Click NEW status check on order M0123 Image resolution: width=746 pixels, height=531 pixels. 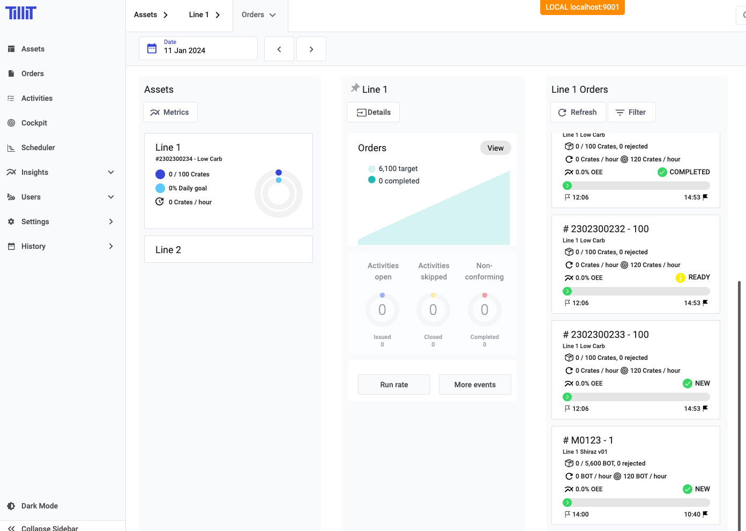coord(688,489)
